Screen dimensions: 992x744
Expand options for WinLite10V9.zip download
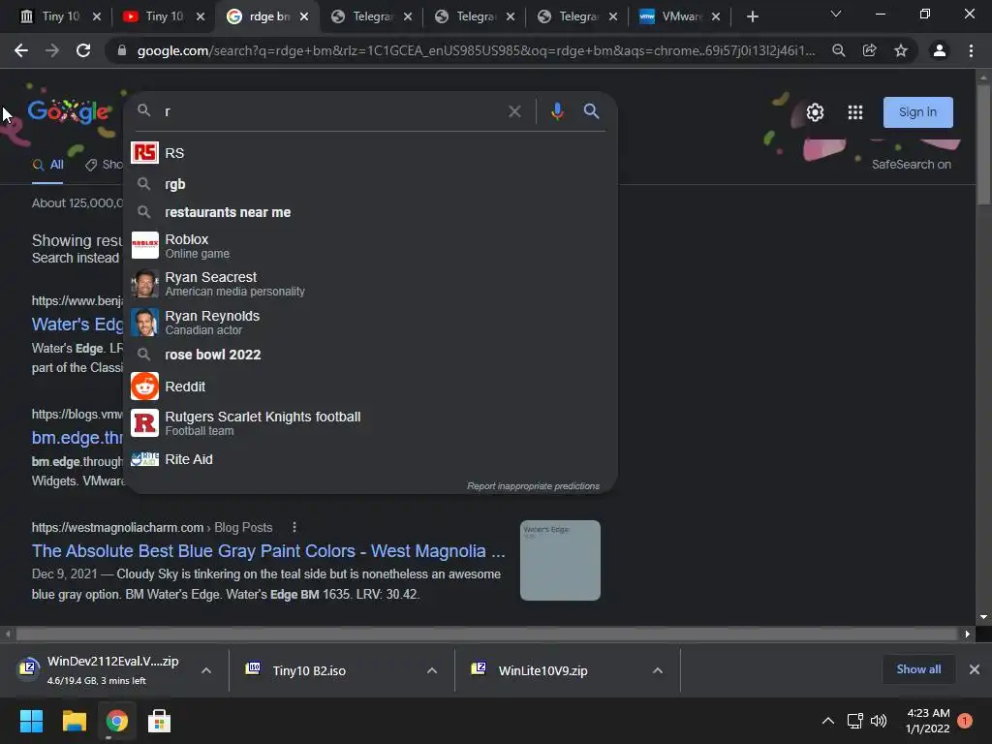[x=658, y=670]
